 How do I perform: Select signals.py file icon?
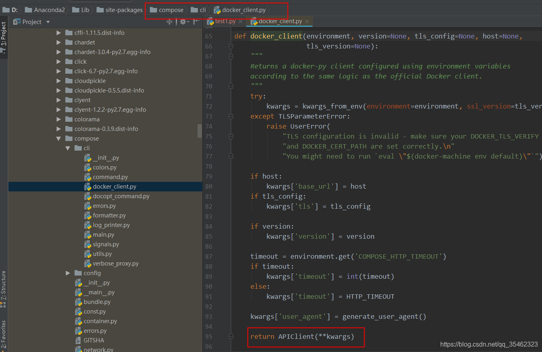pyautogui.click(x=88, y=244)
